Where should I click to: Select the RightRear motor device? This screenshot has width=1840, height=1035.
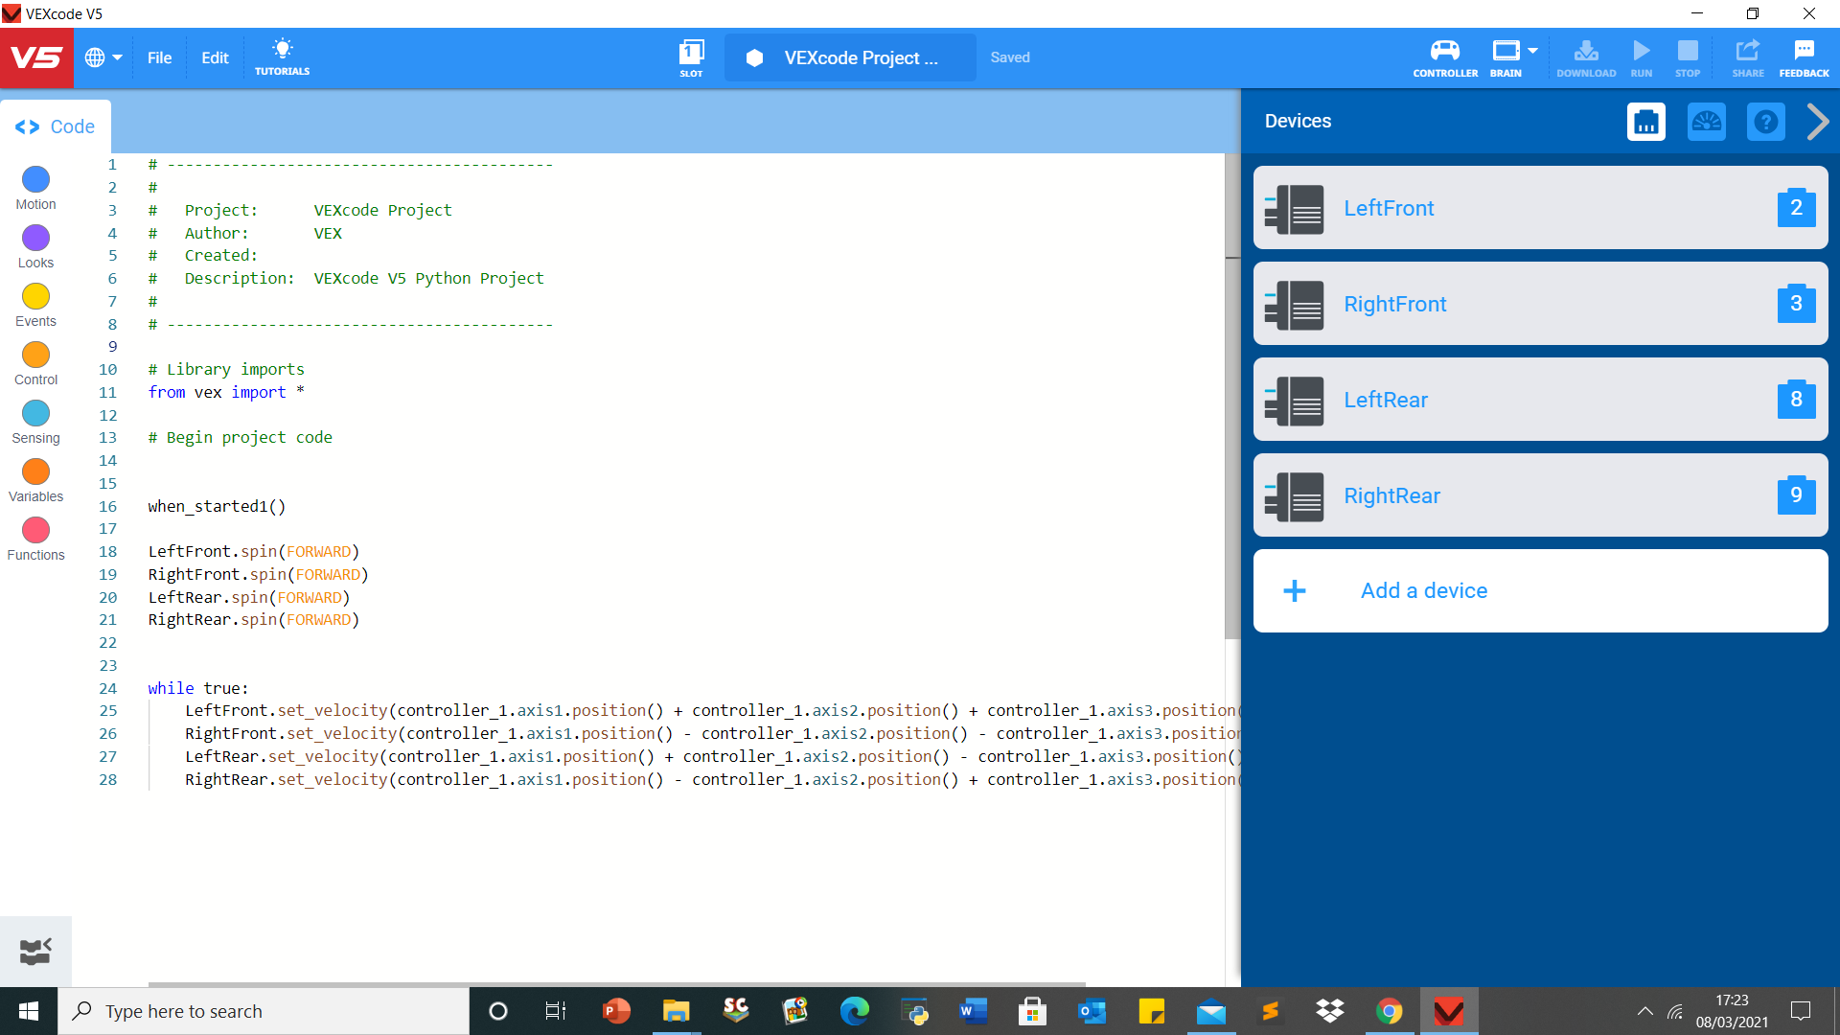(x=1540, y=495)
